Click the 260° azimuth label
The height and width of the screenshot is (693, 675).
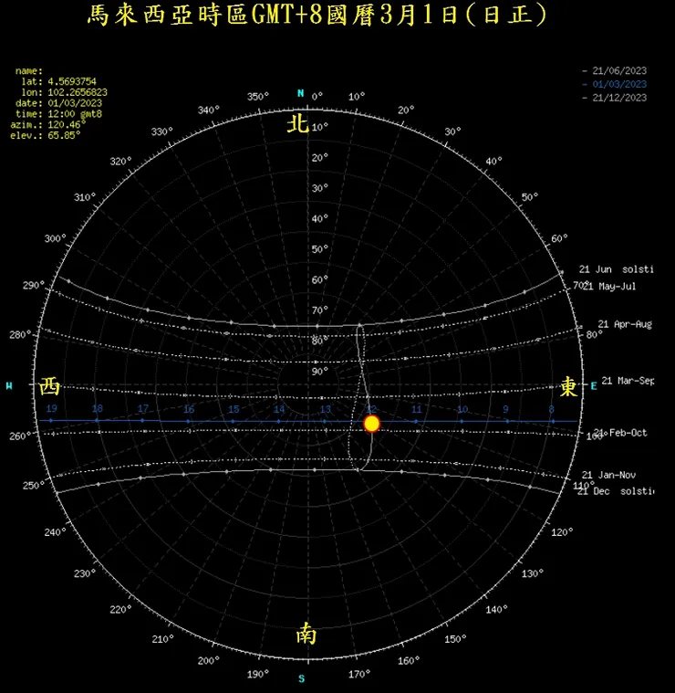[x=20, y=436]
